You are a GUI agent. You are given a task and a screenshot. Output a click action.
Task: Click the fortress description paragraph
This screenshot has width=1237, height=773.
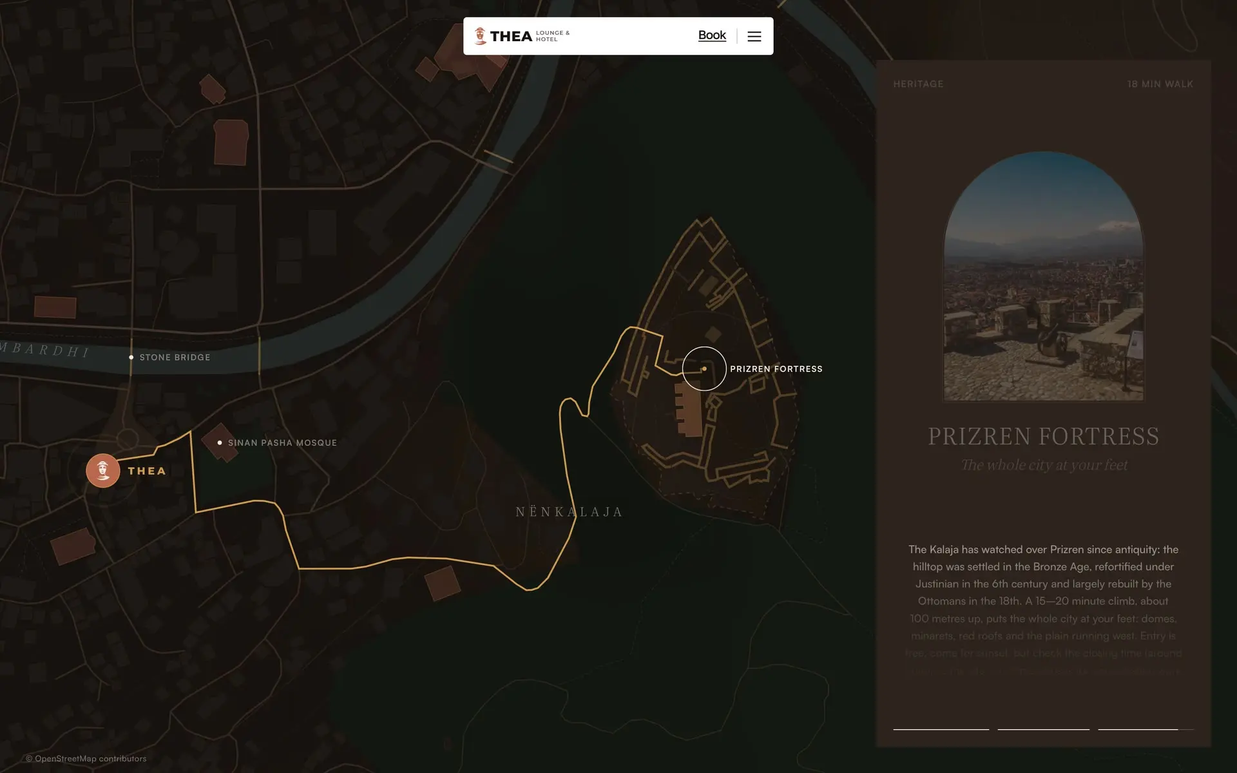[1044, 610]
